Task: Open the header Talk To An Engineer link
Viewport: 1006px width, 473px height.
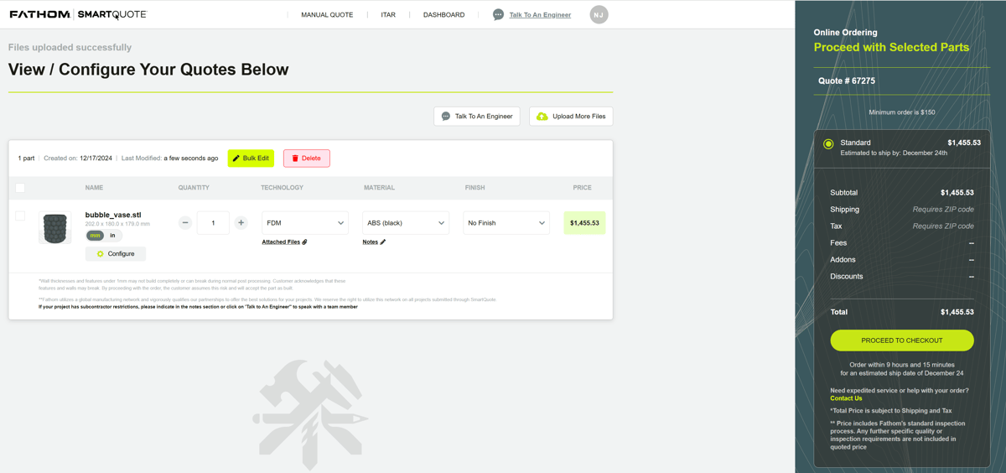Action: [x=540, y=14]
